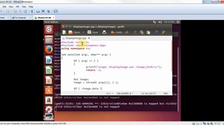This screenshot has height=126, width=224.
Task: Open Ubuntu Software Center from the launcher
Action: [49, 90]
